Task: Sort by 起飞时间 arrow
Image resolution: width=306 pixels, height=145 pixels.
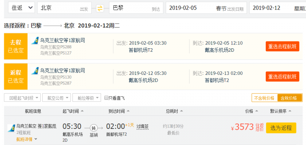Action: tap(82, 111)
